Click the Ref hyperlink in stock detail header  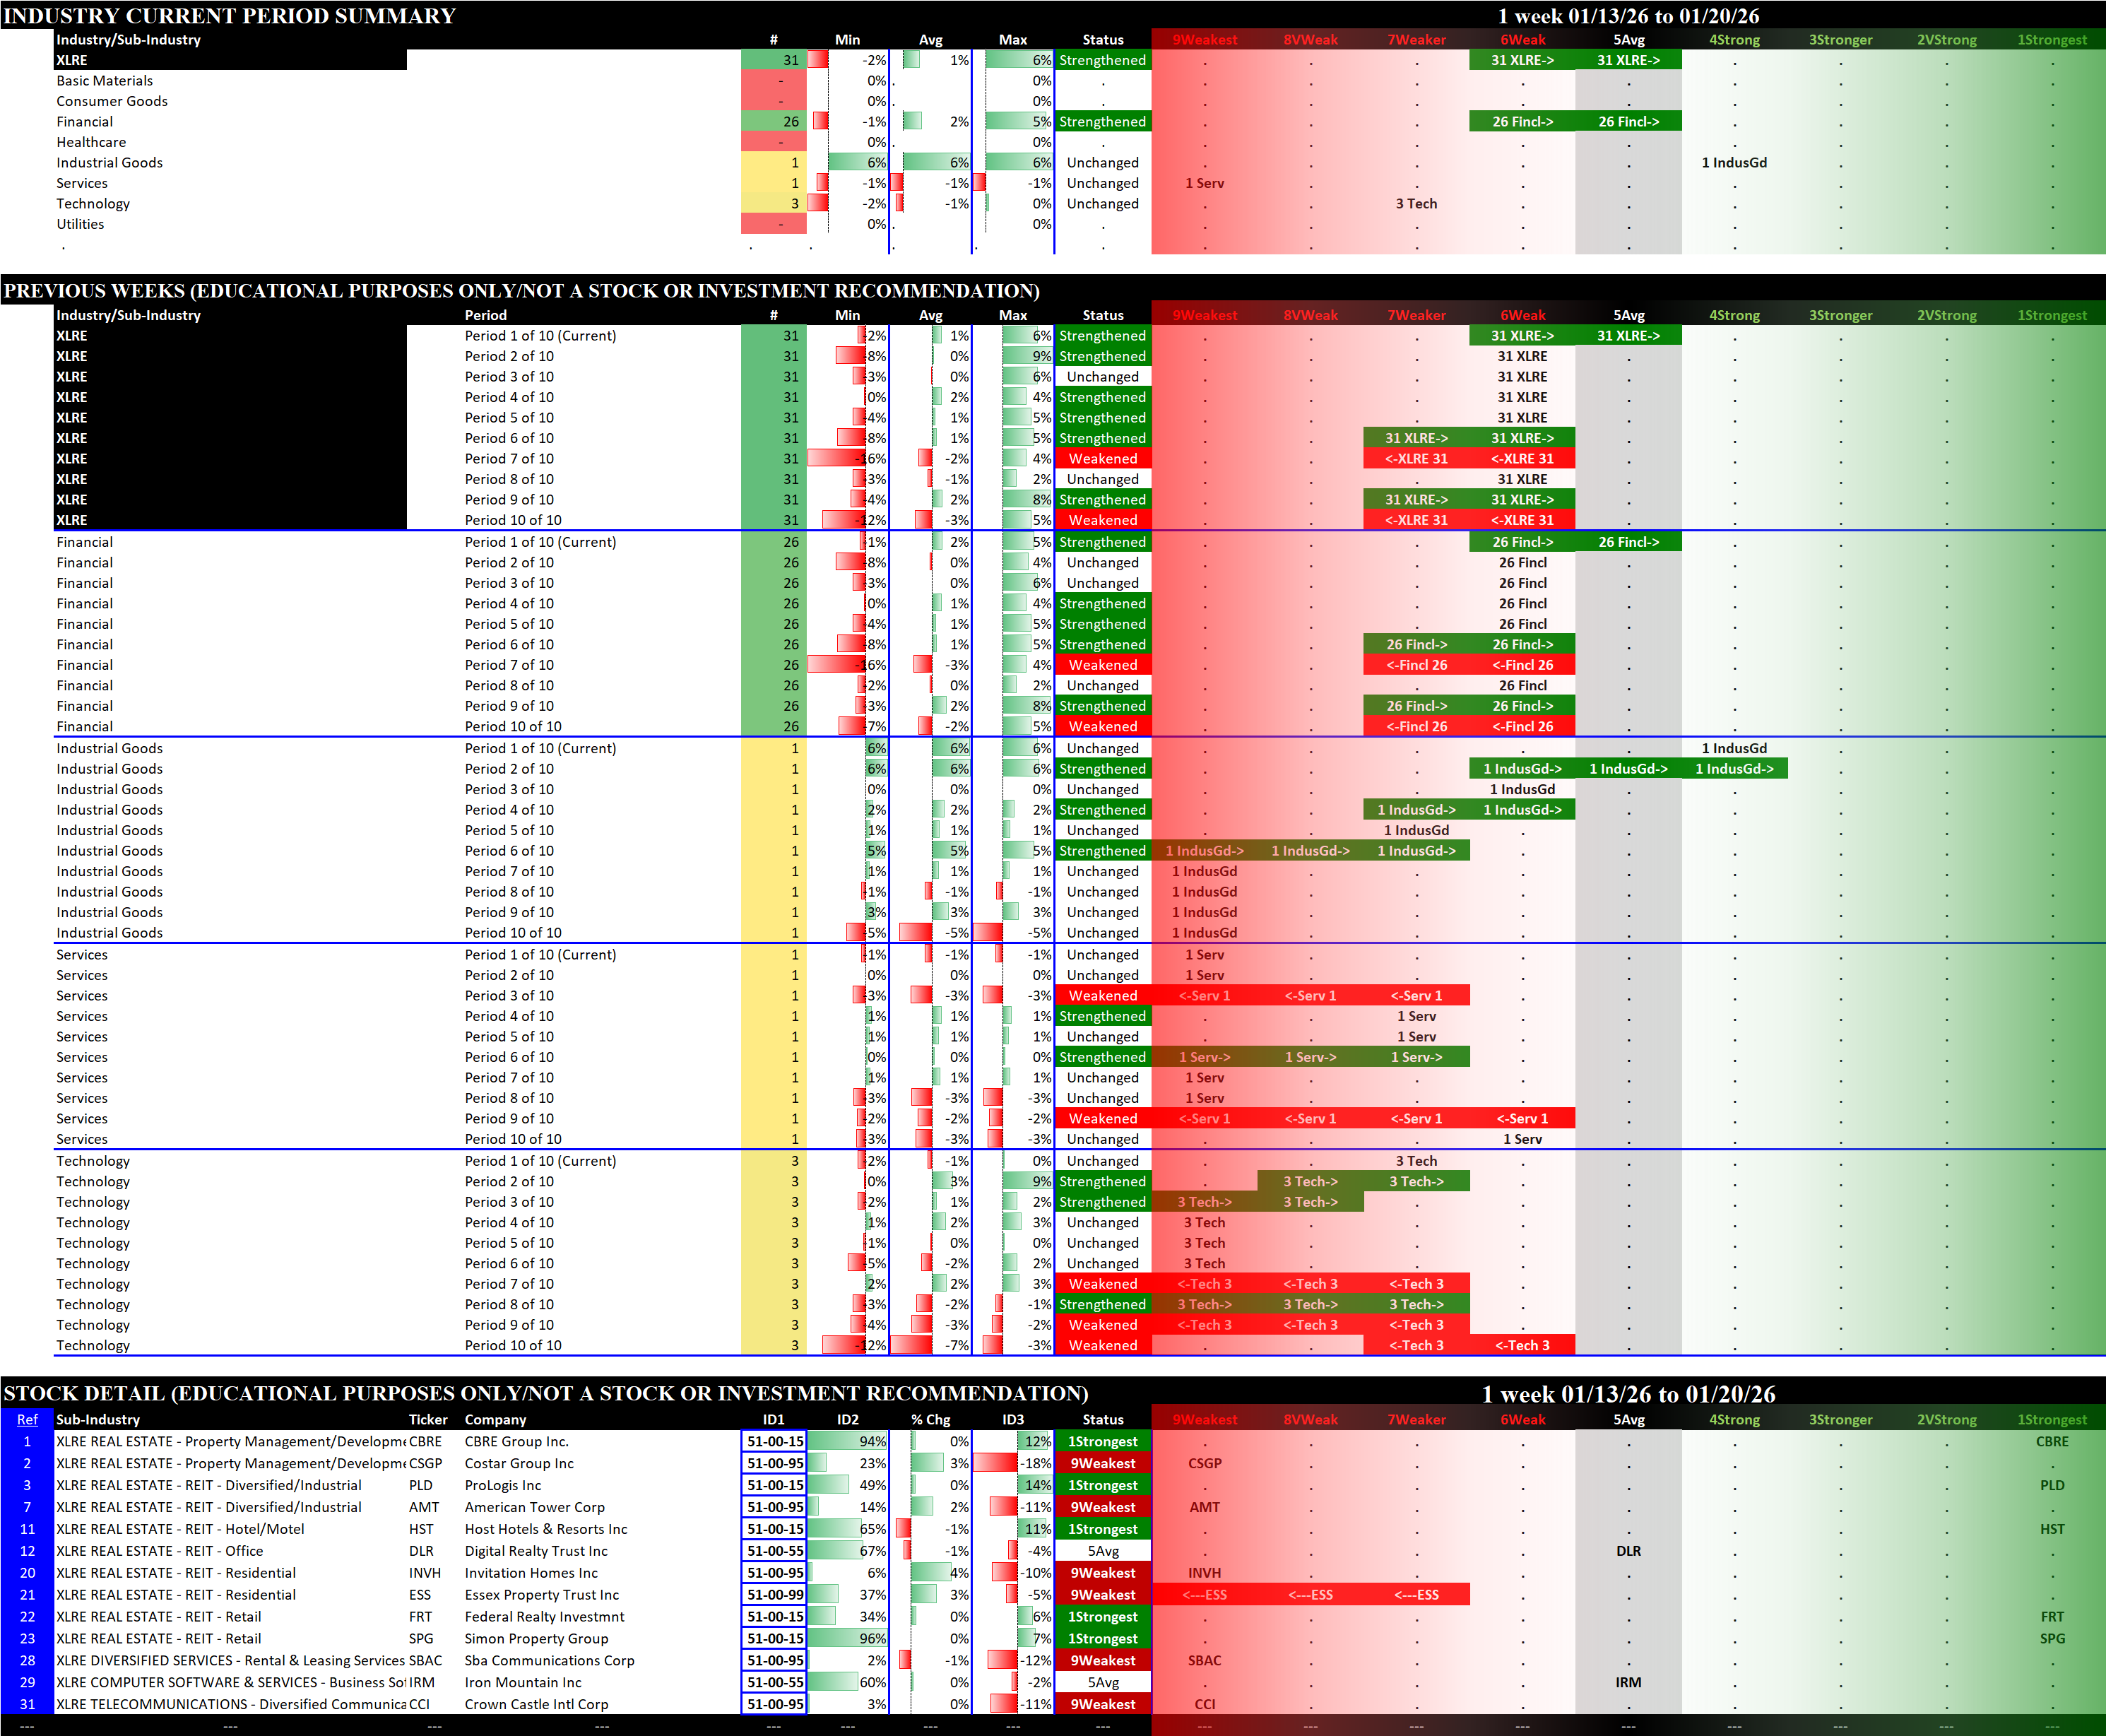pyautogui.click(x=27, y=1419)
